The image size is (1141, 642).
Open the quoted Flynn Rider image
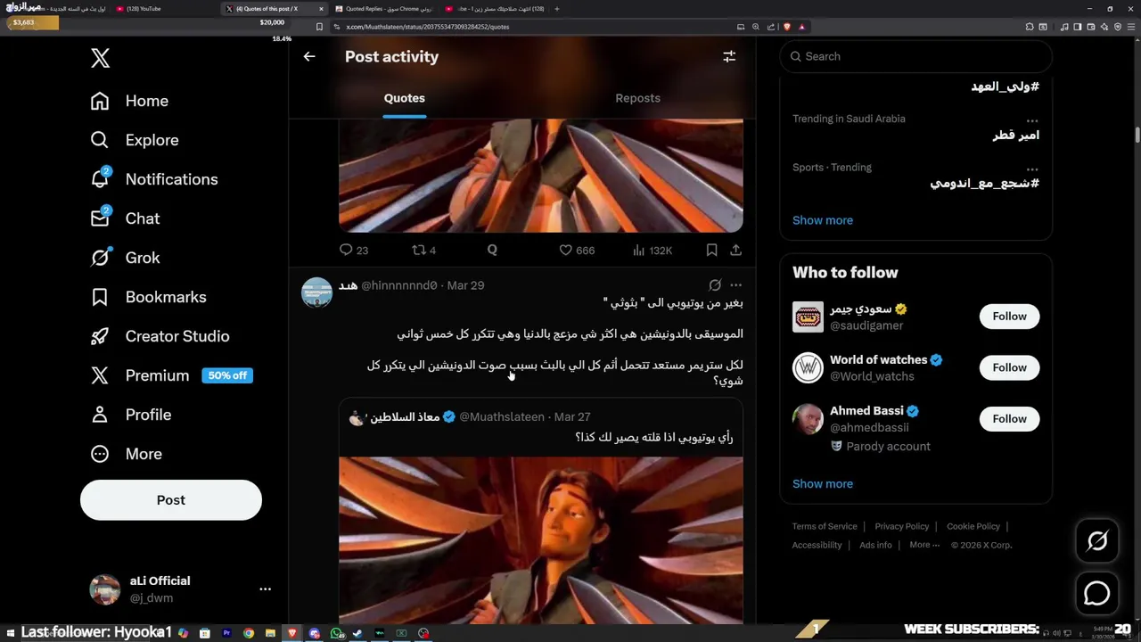(540, 539)
